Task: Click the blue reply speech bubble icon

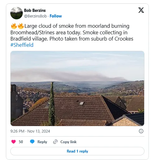Action: pos(32,142)
